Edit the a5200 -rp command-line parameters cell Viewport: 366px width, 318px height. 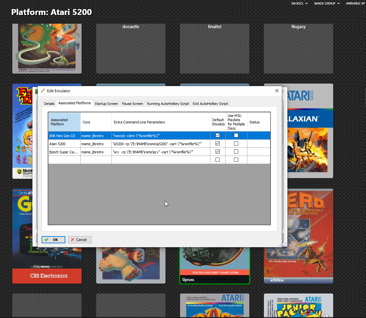pyautogui.click(x=161, y=144)
